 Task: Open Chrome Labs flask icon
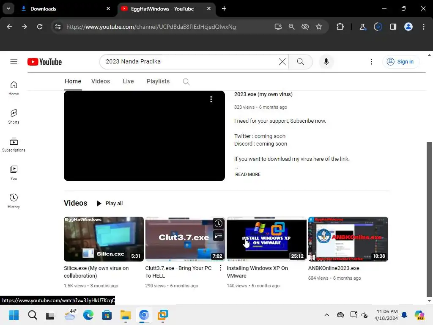tap(362, 27)
